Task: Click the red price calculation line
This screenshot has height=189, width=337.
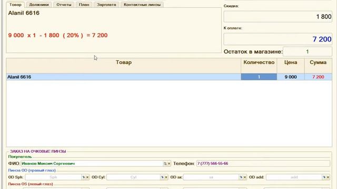Action: click(x=58, y=35)
